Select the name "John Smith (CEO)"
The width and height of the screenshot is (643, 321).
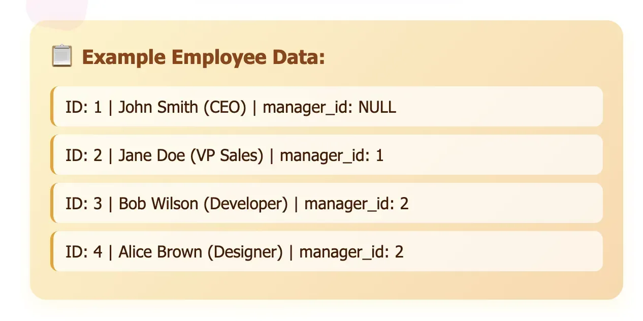182,107
